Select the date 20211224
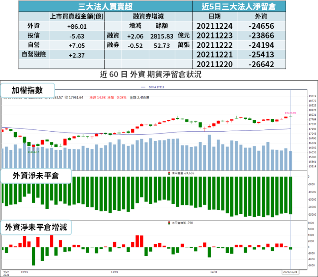The image size is (318, 277). pyautogui.click(x=215, y=26)
